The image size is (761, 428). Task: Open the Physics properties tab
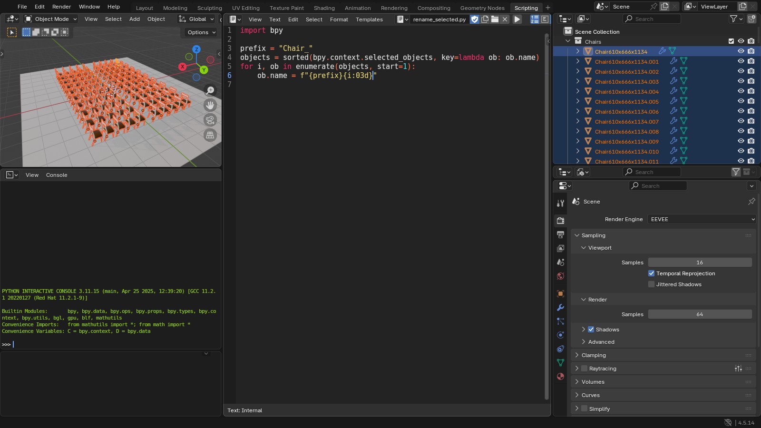click(560, 335)
